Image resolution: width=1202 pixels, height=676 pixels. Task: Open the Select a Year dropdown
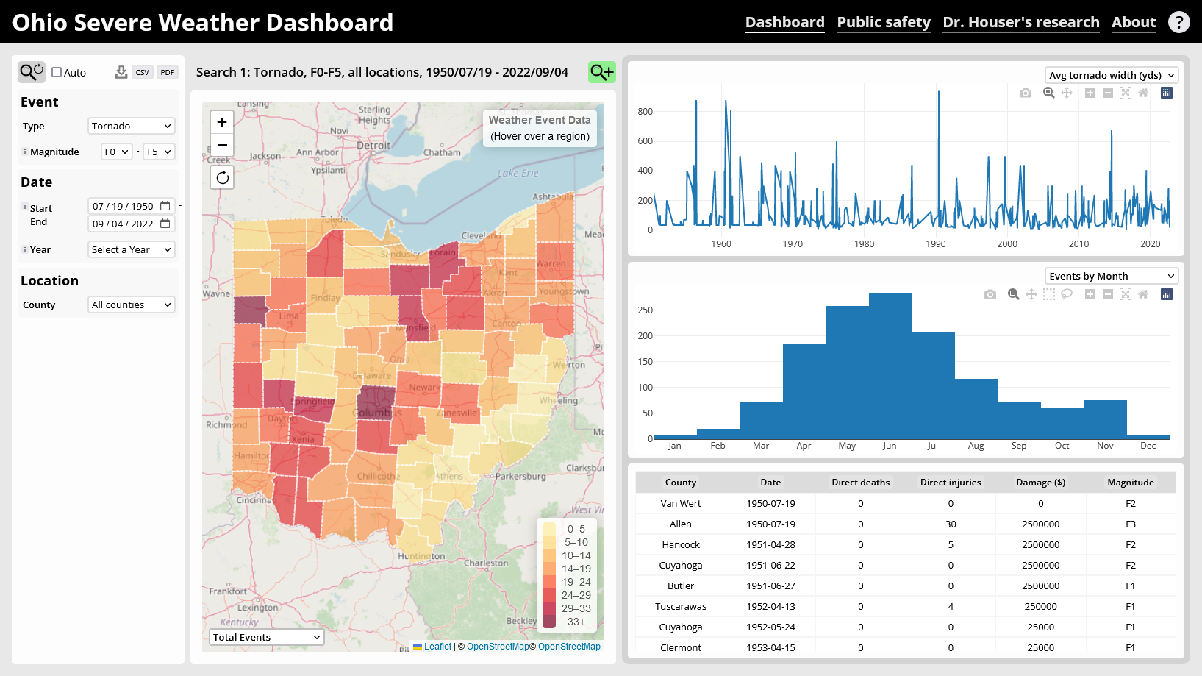tap(131, 249)
